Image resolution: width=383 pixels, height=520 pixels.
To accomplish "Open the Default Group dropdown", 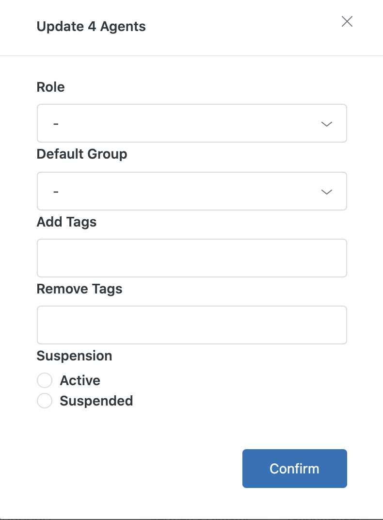I will pyautogui.click(x=191, y=191).
